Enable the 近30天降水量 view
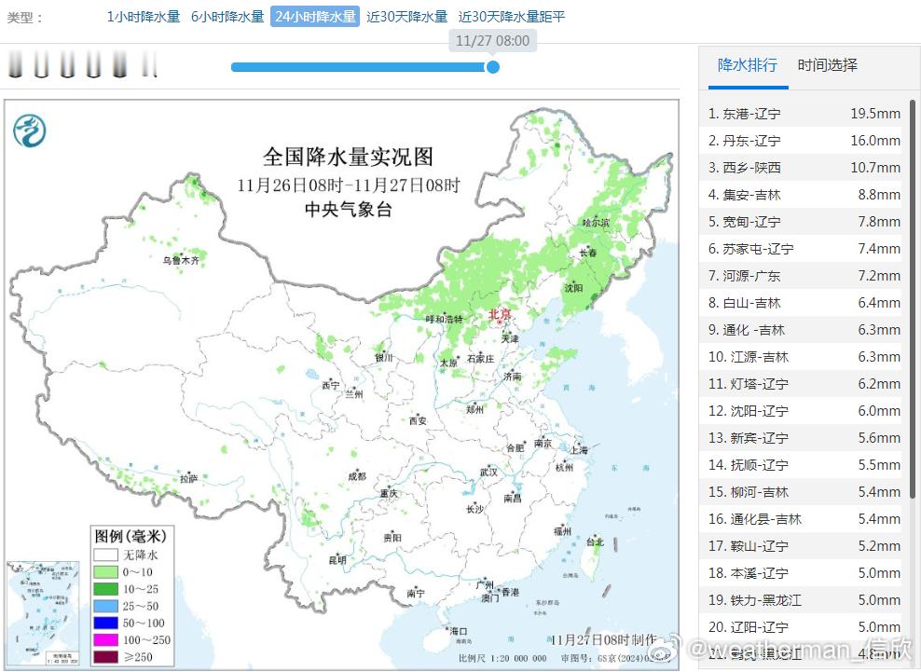 [x=407, y=16]
